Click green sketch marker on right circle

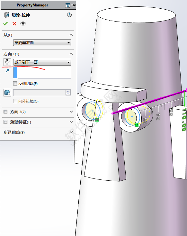point(137,125)
